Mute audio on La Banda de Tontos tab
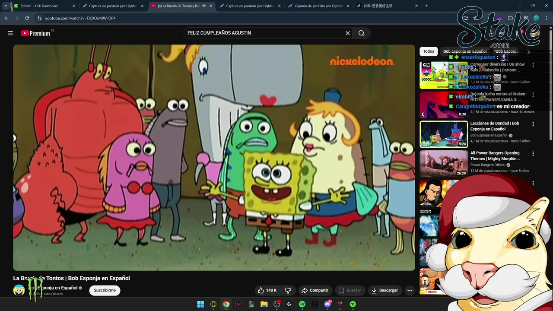 point(204,6)
